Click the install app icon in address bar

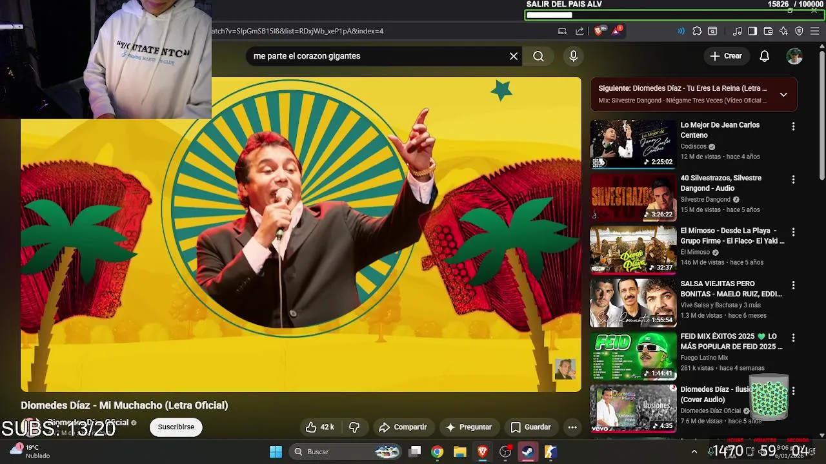tap(562, 31)
